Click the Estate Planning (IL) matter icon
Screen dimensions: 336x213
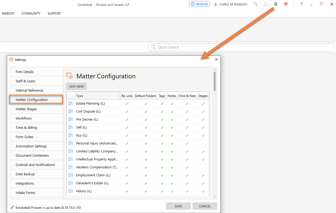[71, 104]
